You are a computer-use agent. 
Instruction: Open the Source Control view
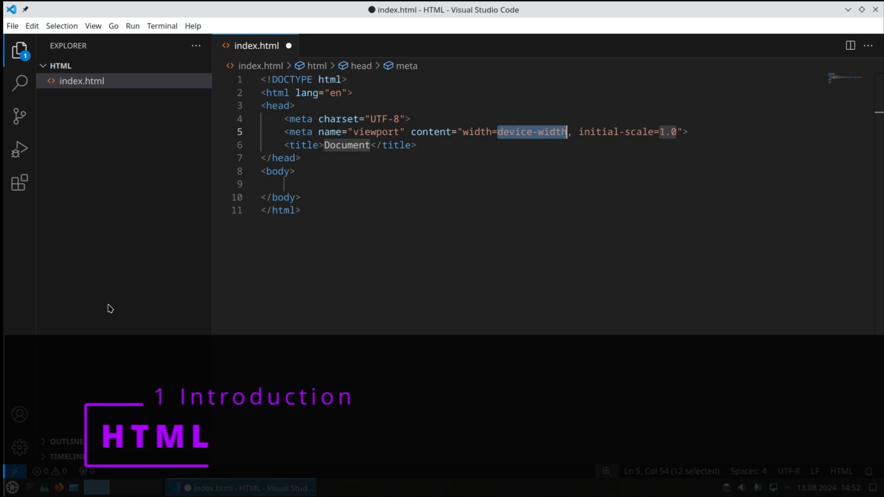20,116
